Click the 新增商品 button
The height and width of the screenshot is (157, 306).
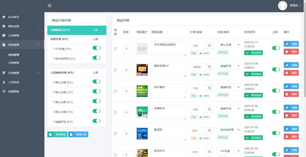click(57, 134)
